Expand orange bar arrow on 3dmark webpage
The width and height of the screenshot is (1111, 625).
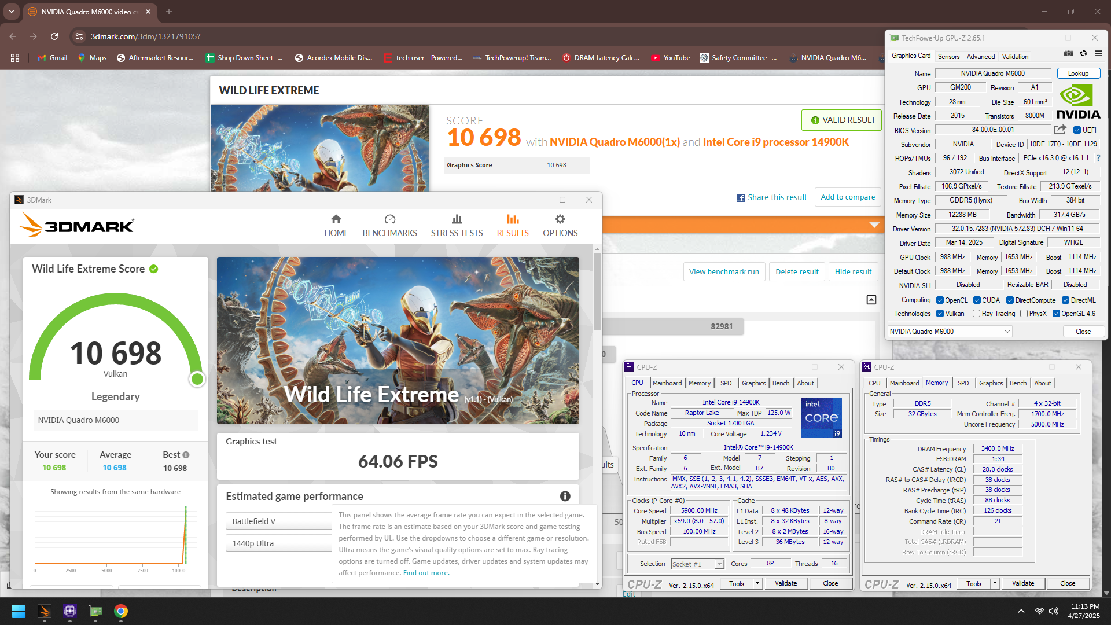[874, 225]
